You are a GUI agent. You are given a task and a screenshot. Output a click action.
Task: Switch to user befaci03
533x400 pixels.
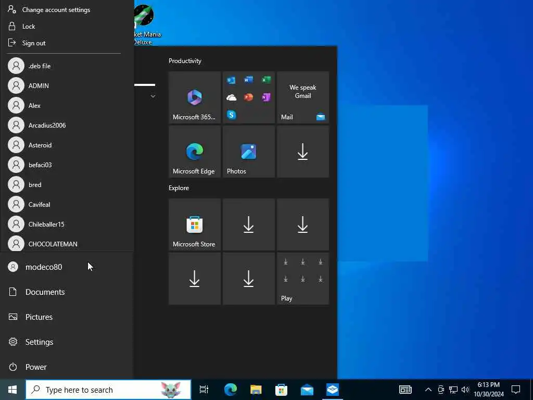(x=67, y=165)
